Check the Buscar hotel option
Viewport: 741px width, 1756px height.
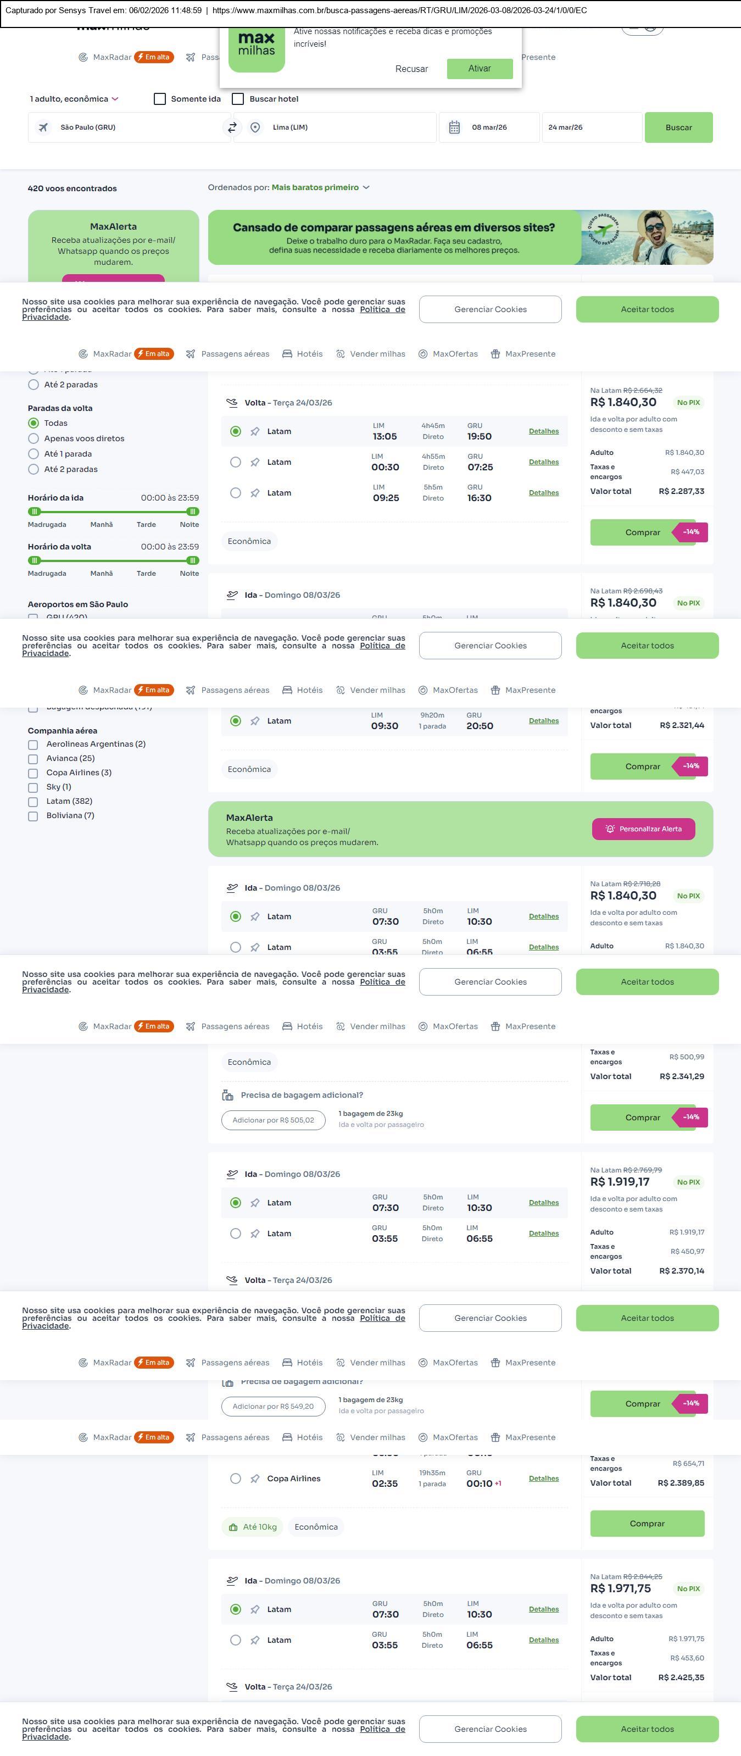point(238,99)
